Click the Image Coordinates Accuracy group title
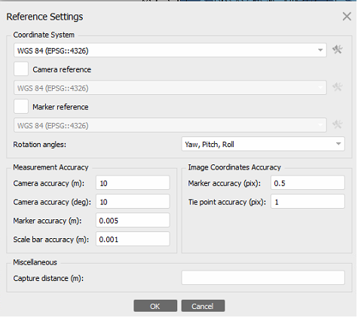358x318 pixels. (234, 167)
